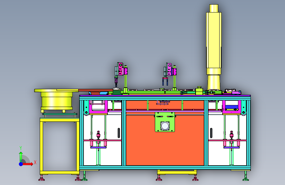285x185 pixels.
Task: Select the green plate with round lens
Action: pos(165,122)
